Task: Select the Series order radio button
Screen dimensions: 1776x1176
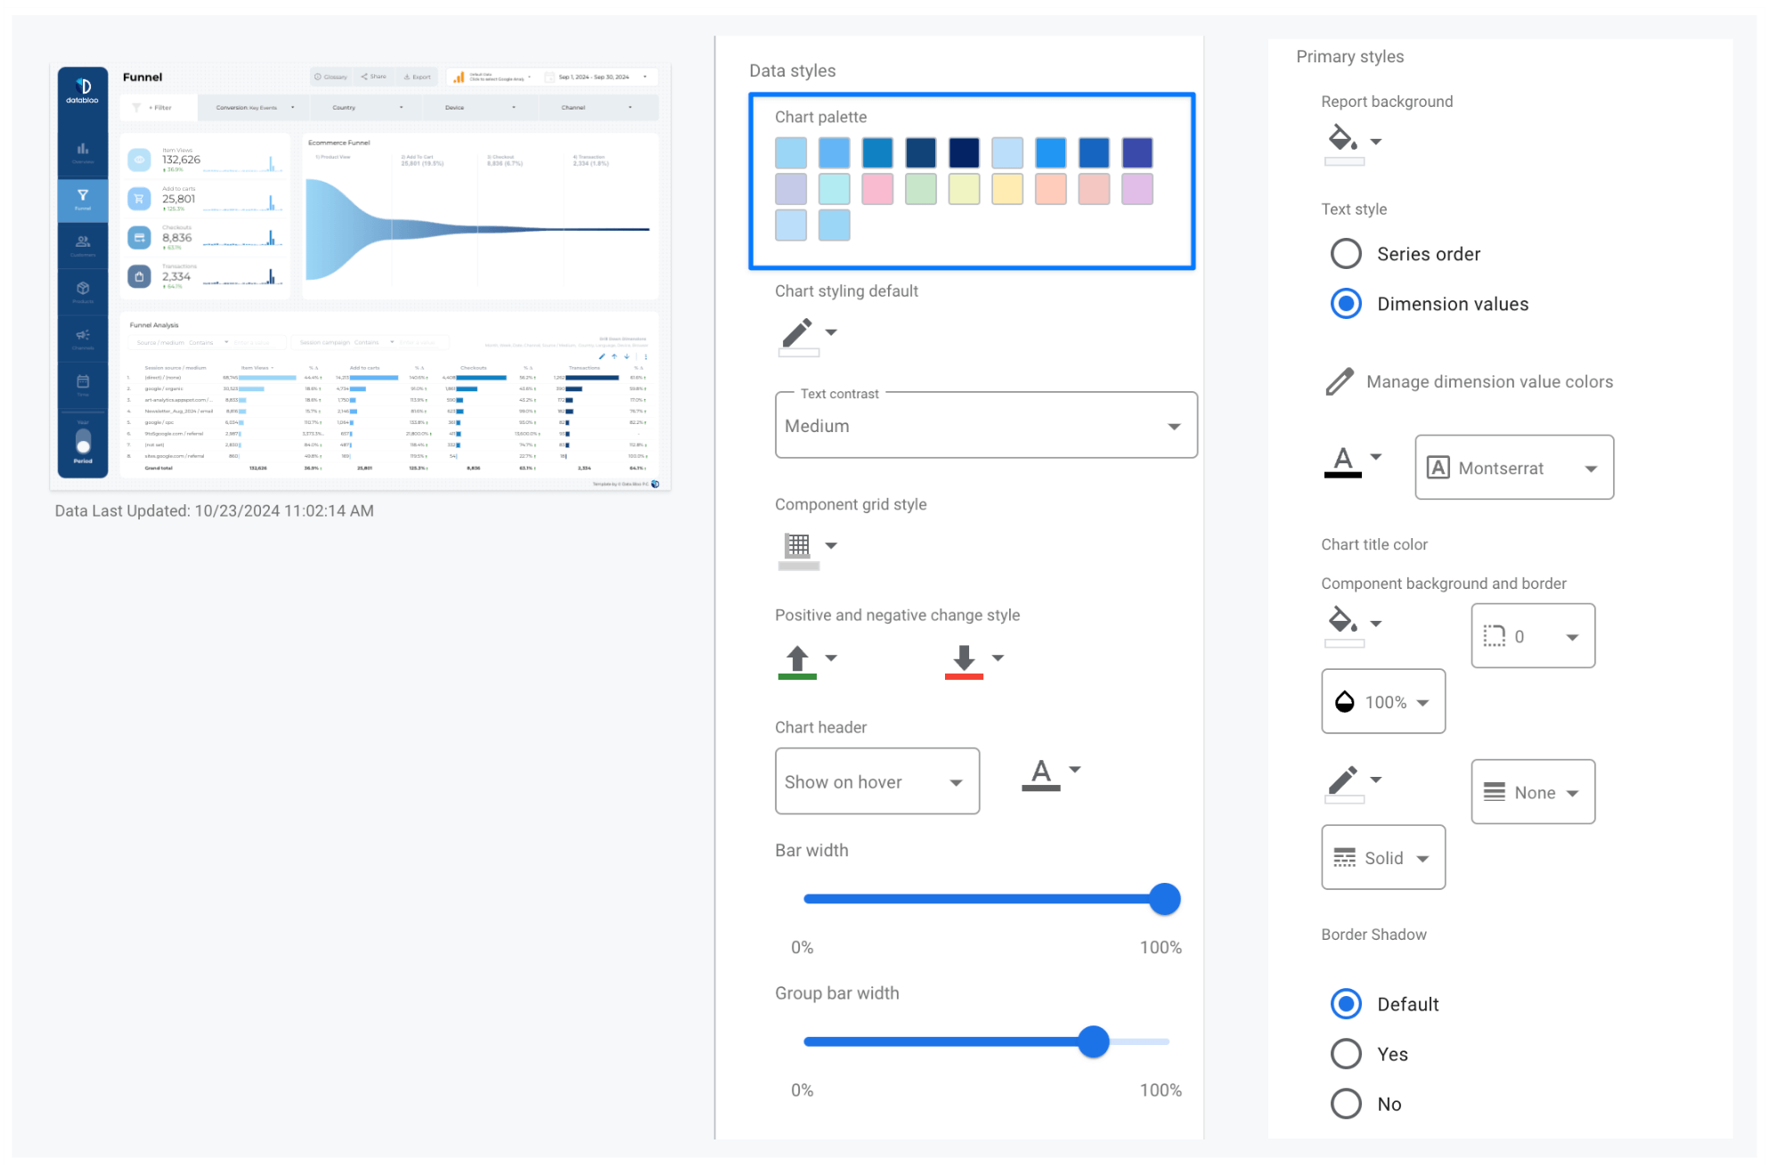Action: 1345,253
